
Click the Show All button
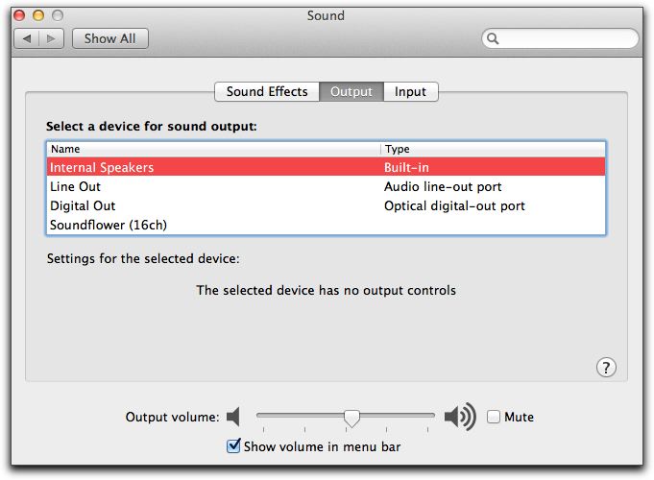pyautogui.click(x=110, y=38)
